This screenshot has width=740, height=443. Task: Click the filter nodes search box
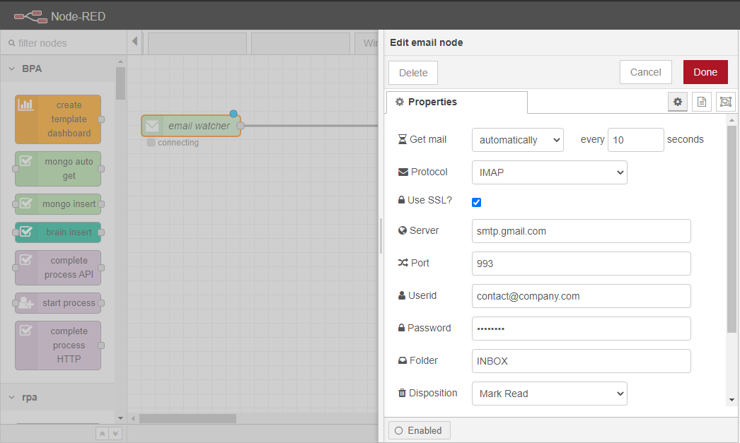63,43
